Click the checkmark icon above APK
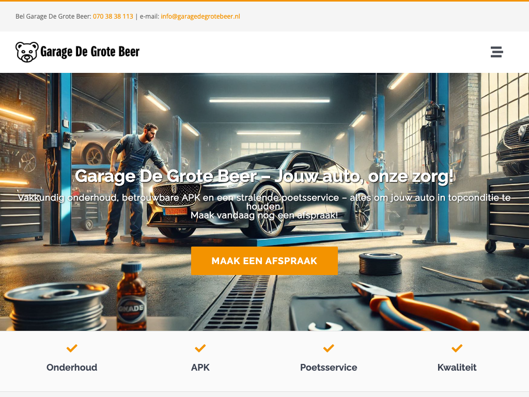Image resolution: width=529 pixels, height=397 pixels. [x=200, y=348]
